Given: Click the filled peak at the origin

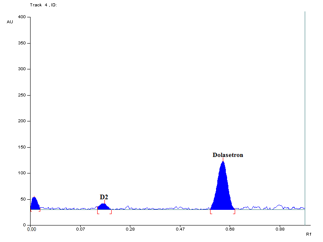Looking at the screenshot, I should [34, 203].
